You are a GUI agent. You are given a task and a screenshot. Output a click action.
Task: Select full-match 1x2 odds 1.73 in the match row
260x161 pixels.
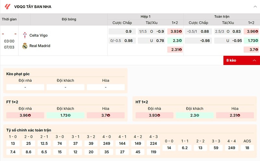coord(252,41)
